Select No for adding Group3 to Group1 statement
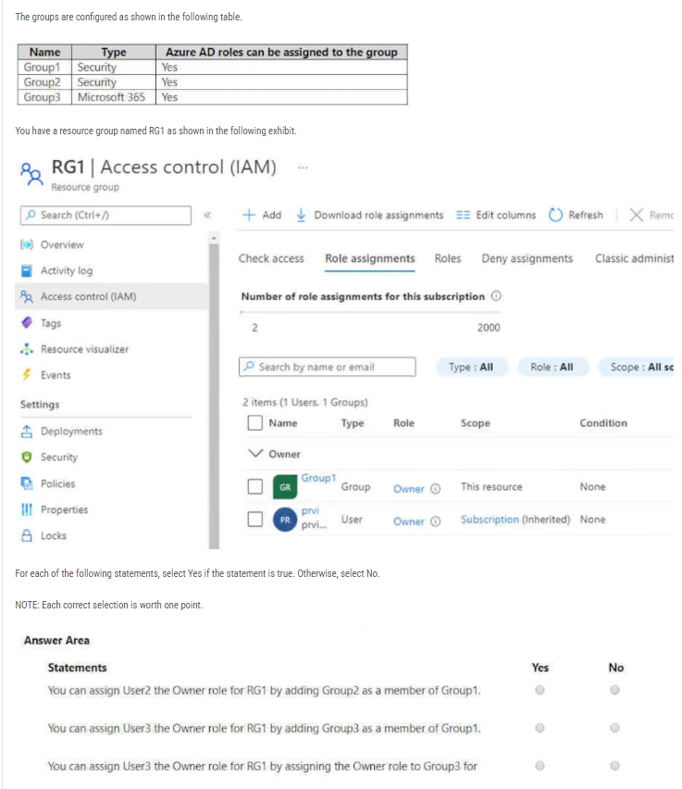The width and height of the screenshot is (682, 789). [x=614, y=728]
